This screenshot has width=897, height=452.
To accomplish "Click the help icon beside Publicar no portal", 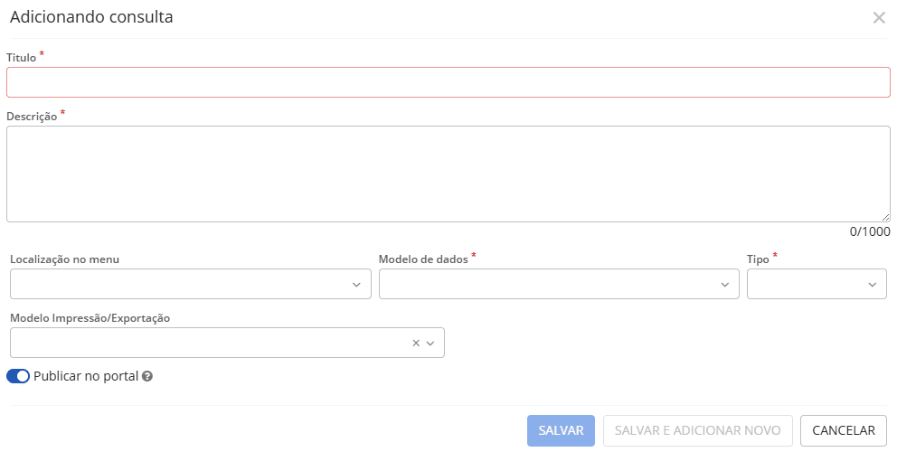I will [x=147, y=376].
